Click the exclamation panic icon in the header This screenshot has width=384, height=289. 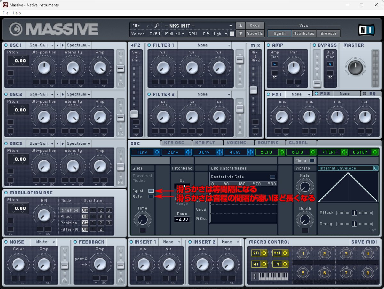(x=232, y=34)
